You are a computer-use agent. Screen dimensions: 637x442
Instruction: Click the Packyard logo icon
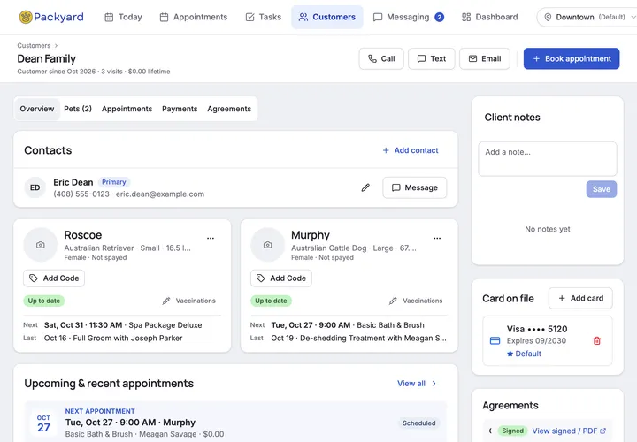25,17
